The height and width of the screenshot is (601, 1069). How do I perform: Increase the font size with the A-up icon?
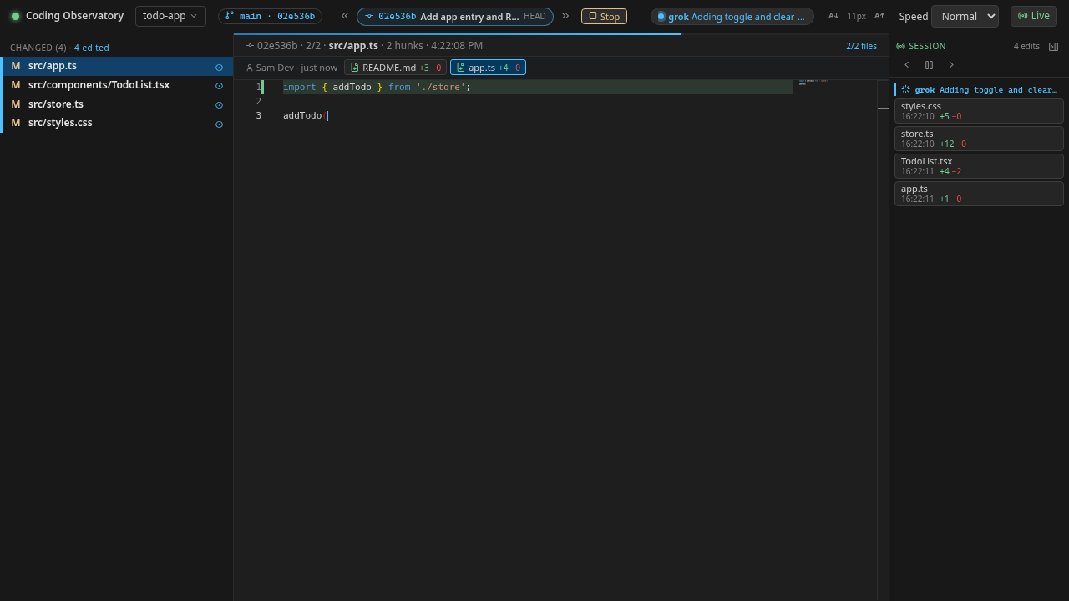879,16
